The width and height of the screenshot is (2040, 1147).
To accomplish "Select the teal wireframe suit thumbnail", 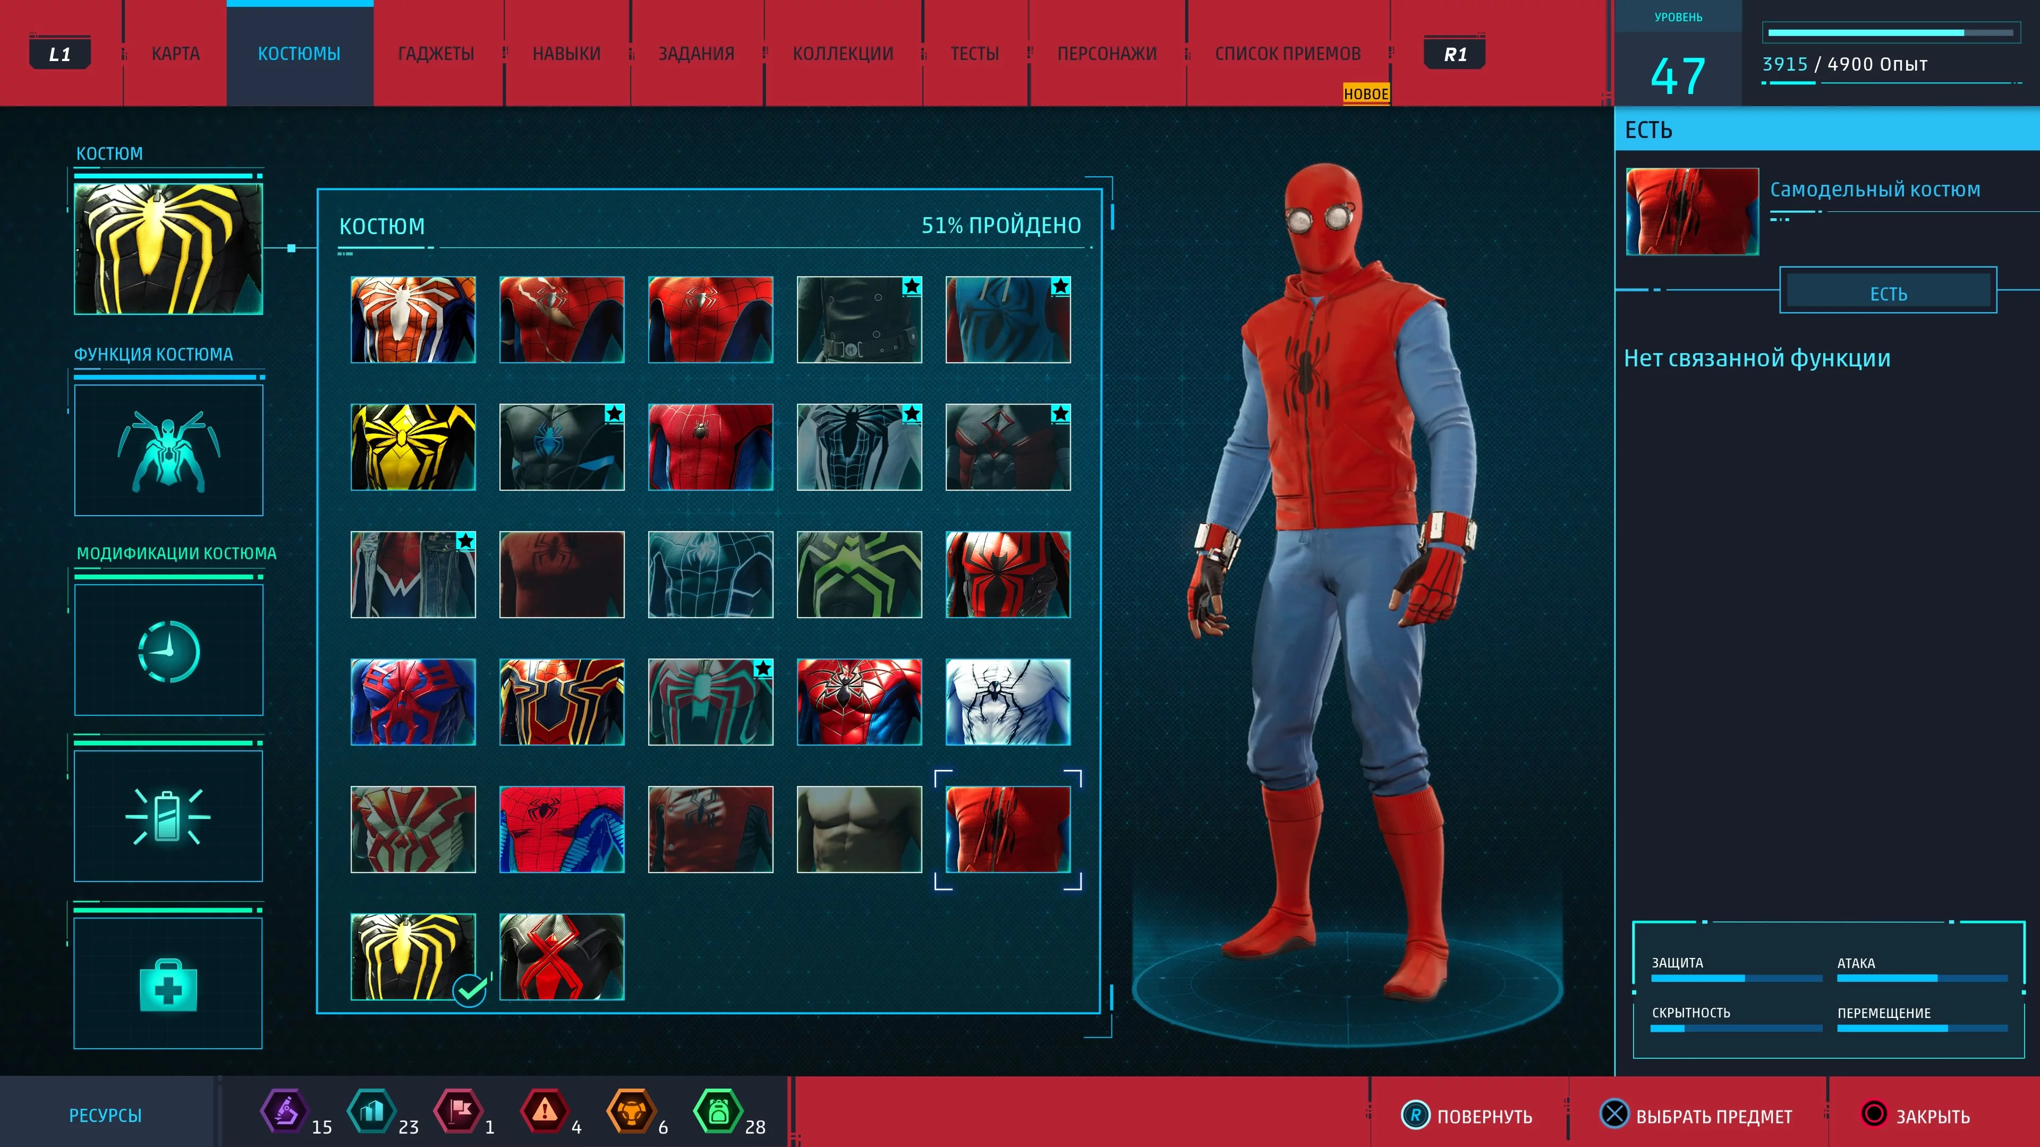I will click(710, 575).
